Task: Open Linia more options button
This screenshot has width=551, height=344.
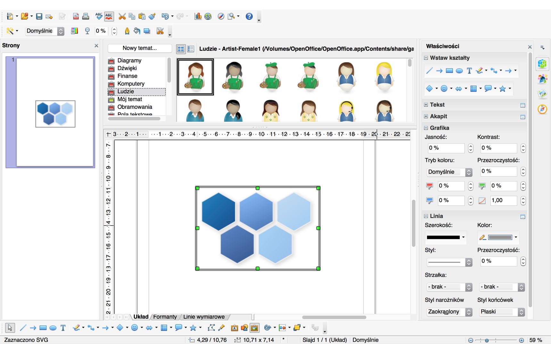Action: tap(523, 217)
